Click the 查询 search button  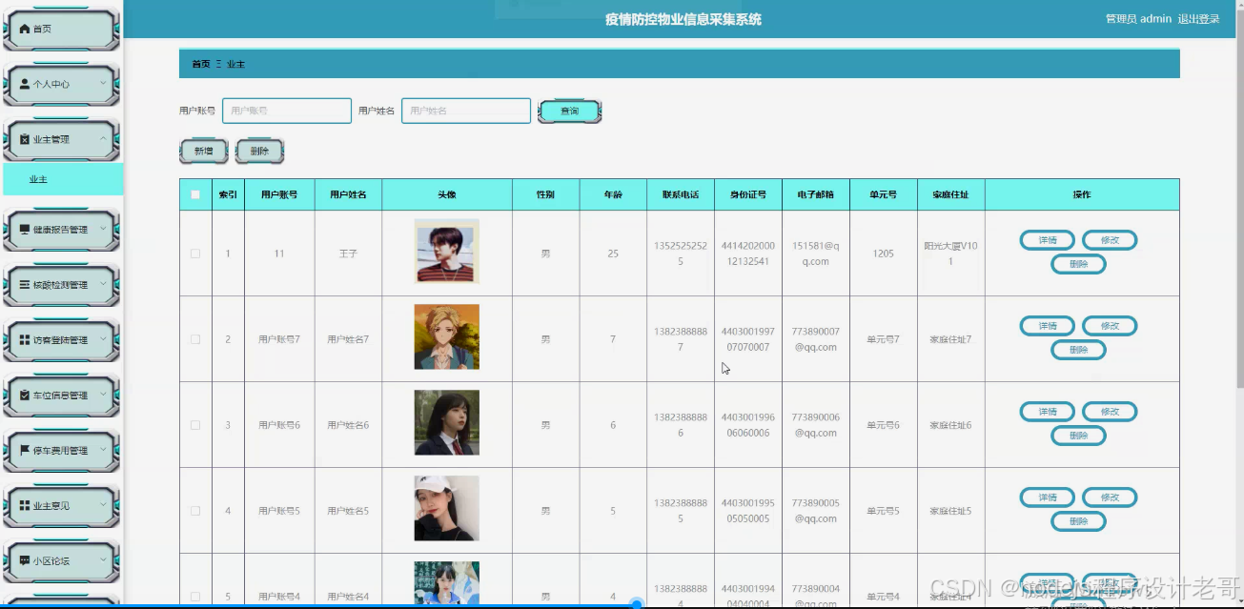569,112
